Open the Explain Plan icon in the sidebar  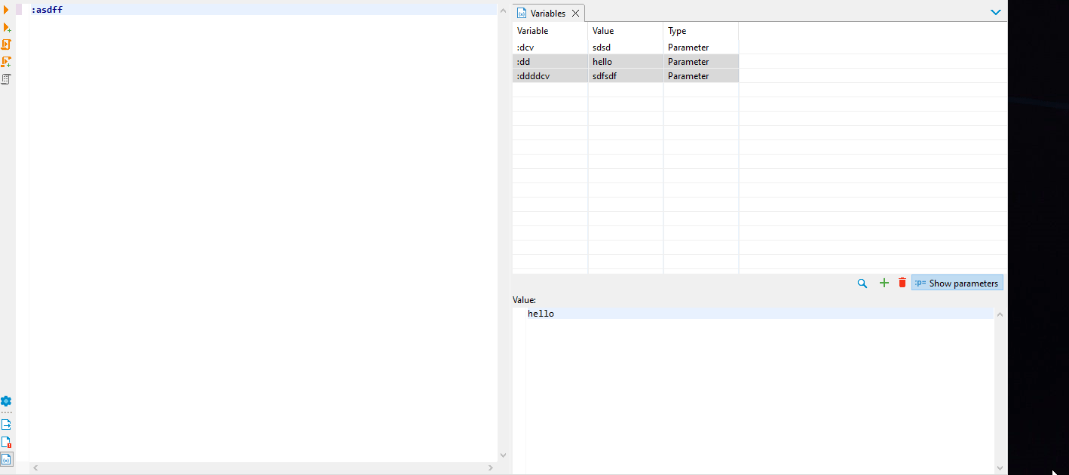6,78
